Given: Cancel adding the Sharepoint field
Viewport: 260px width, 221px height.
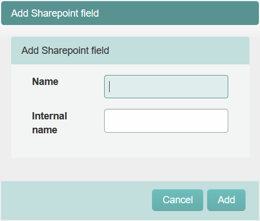Looking at the screenshot, I should (178, 200).
